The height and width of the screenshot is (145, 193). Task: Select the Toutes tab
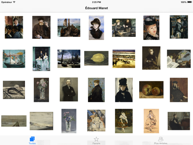32,140
